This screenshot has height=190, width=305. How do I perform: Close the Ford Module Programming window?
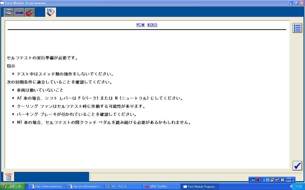point(302,3)
